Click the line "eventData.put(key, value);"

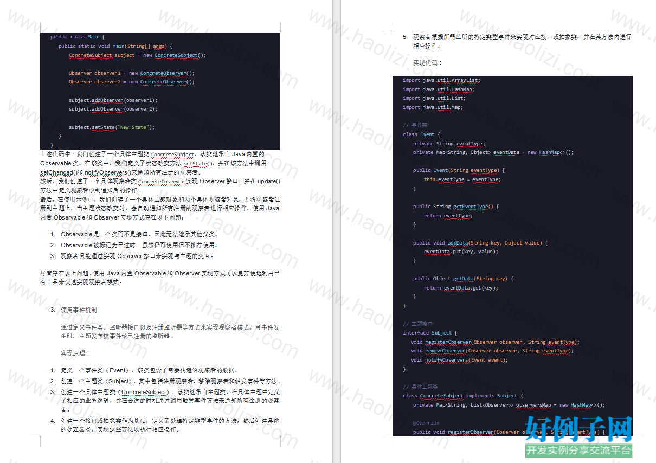click(461, 252)
